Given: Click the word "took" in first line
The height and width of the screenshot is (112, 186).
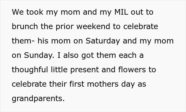Looking at the screenshot, I should click(x=35, y=12).
